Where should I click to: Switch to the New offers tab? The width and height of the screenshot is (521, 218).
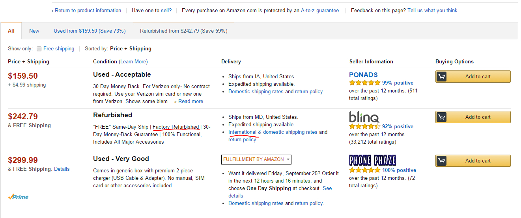pos(34,31)
